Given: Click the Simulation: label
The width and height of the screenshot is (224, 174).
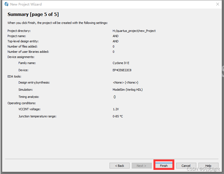Looking at the screenshot, I should (26, 90).
